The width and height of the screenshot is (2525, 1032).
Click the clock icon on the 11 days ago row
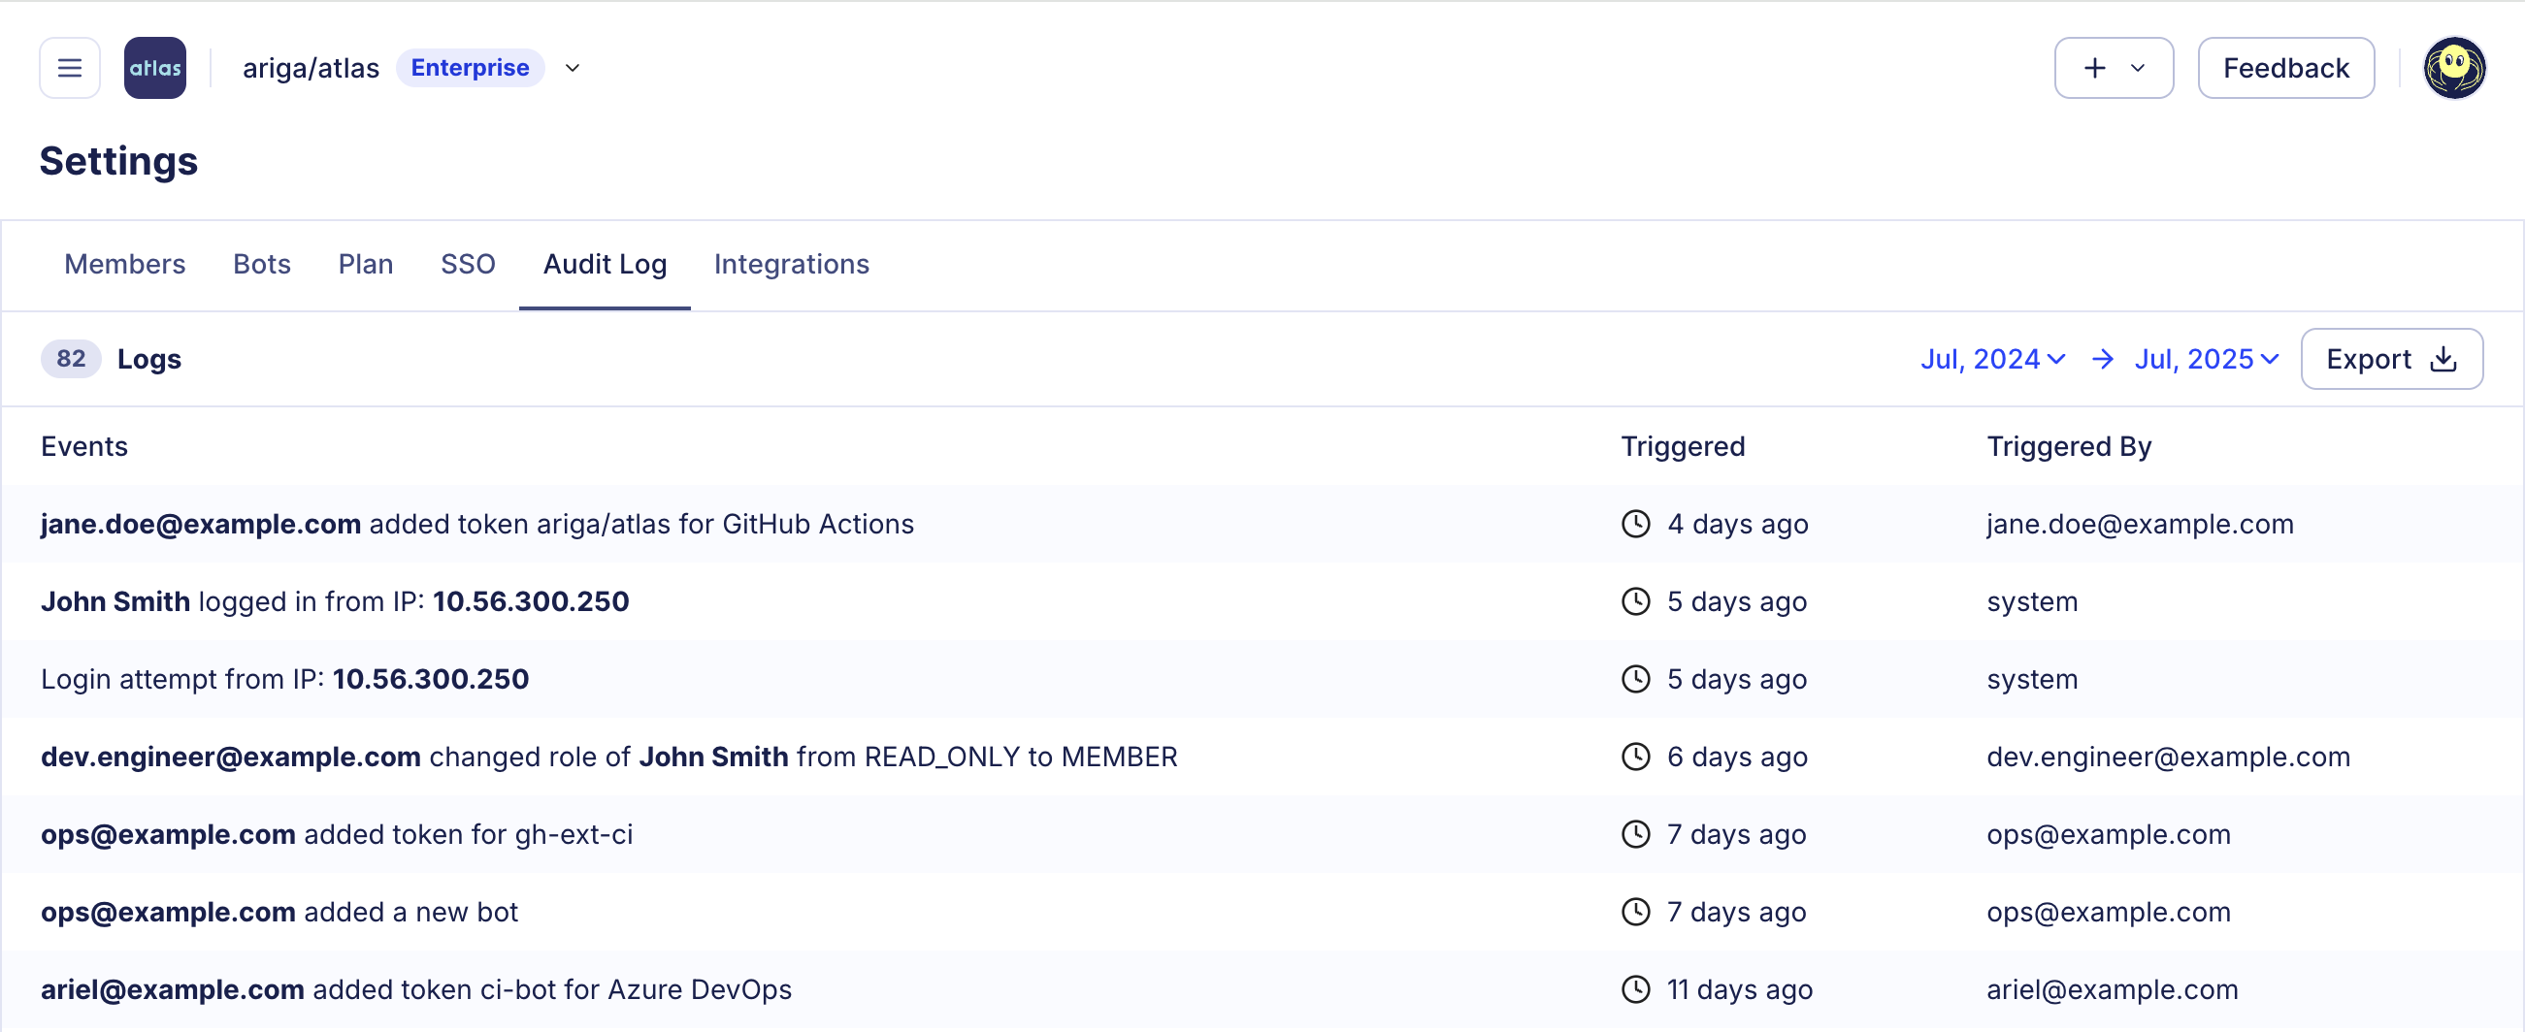1635,990
